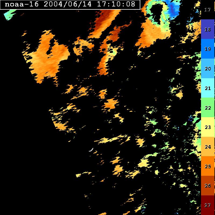Pick the light blue 20 legend swatch
The width and height of the screenshot is (215, 215).
tap(207, 69)
